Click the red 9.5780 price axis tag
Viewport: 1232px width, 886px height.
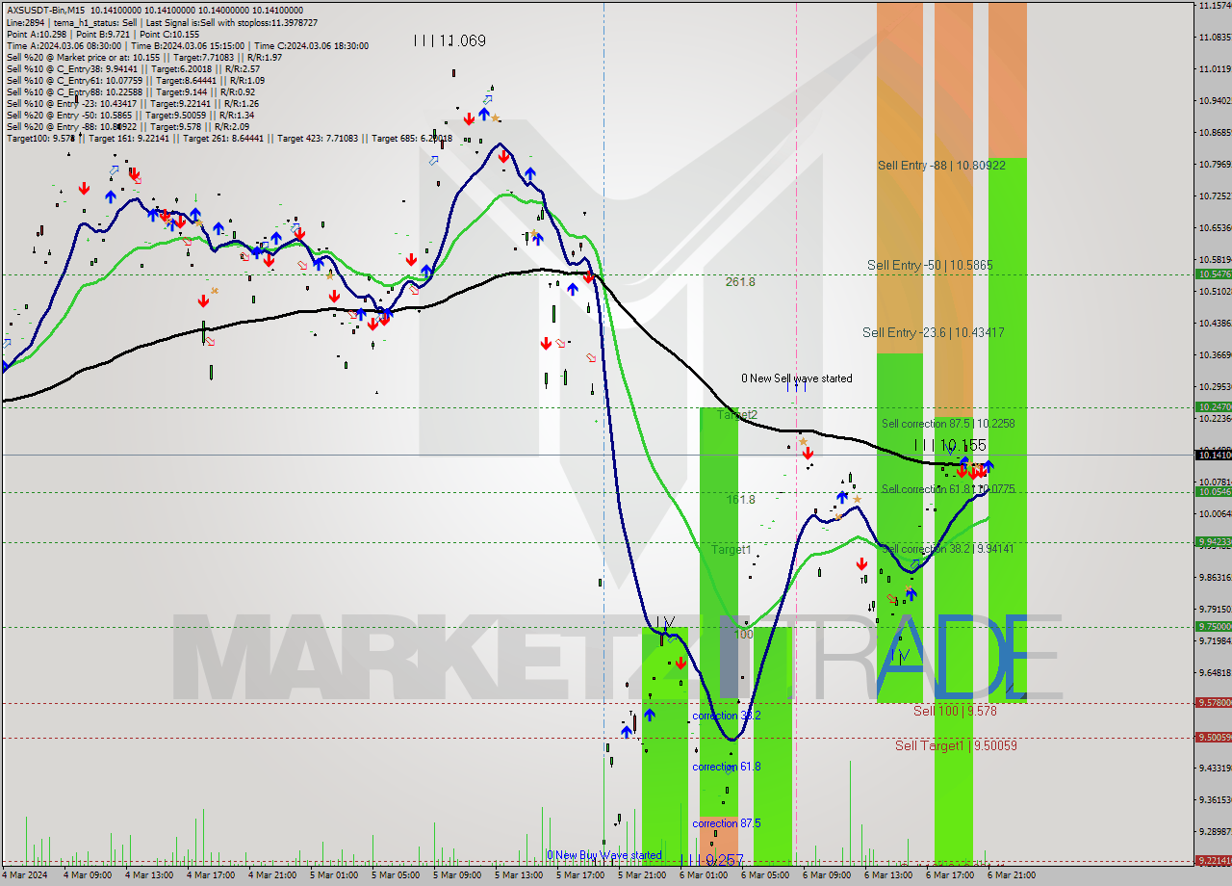1212,703
